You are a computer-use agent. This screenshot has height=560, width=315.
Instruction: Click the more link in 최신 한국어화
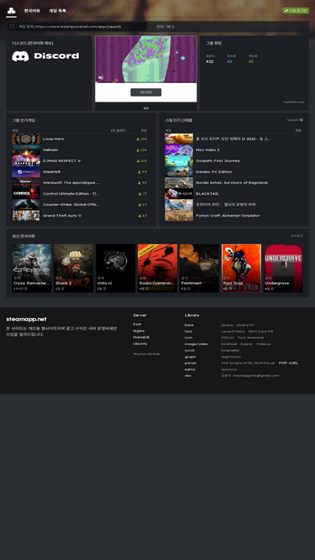click(297, 236)
